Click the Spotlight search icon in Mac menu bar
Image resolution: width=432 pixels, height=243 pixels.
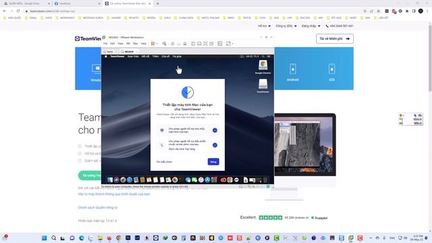[263, 57]
